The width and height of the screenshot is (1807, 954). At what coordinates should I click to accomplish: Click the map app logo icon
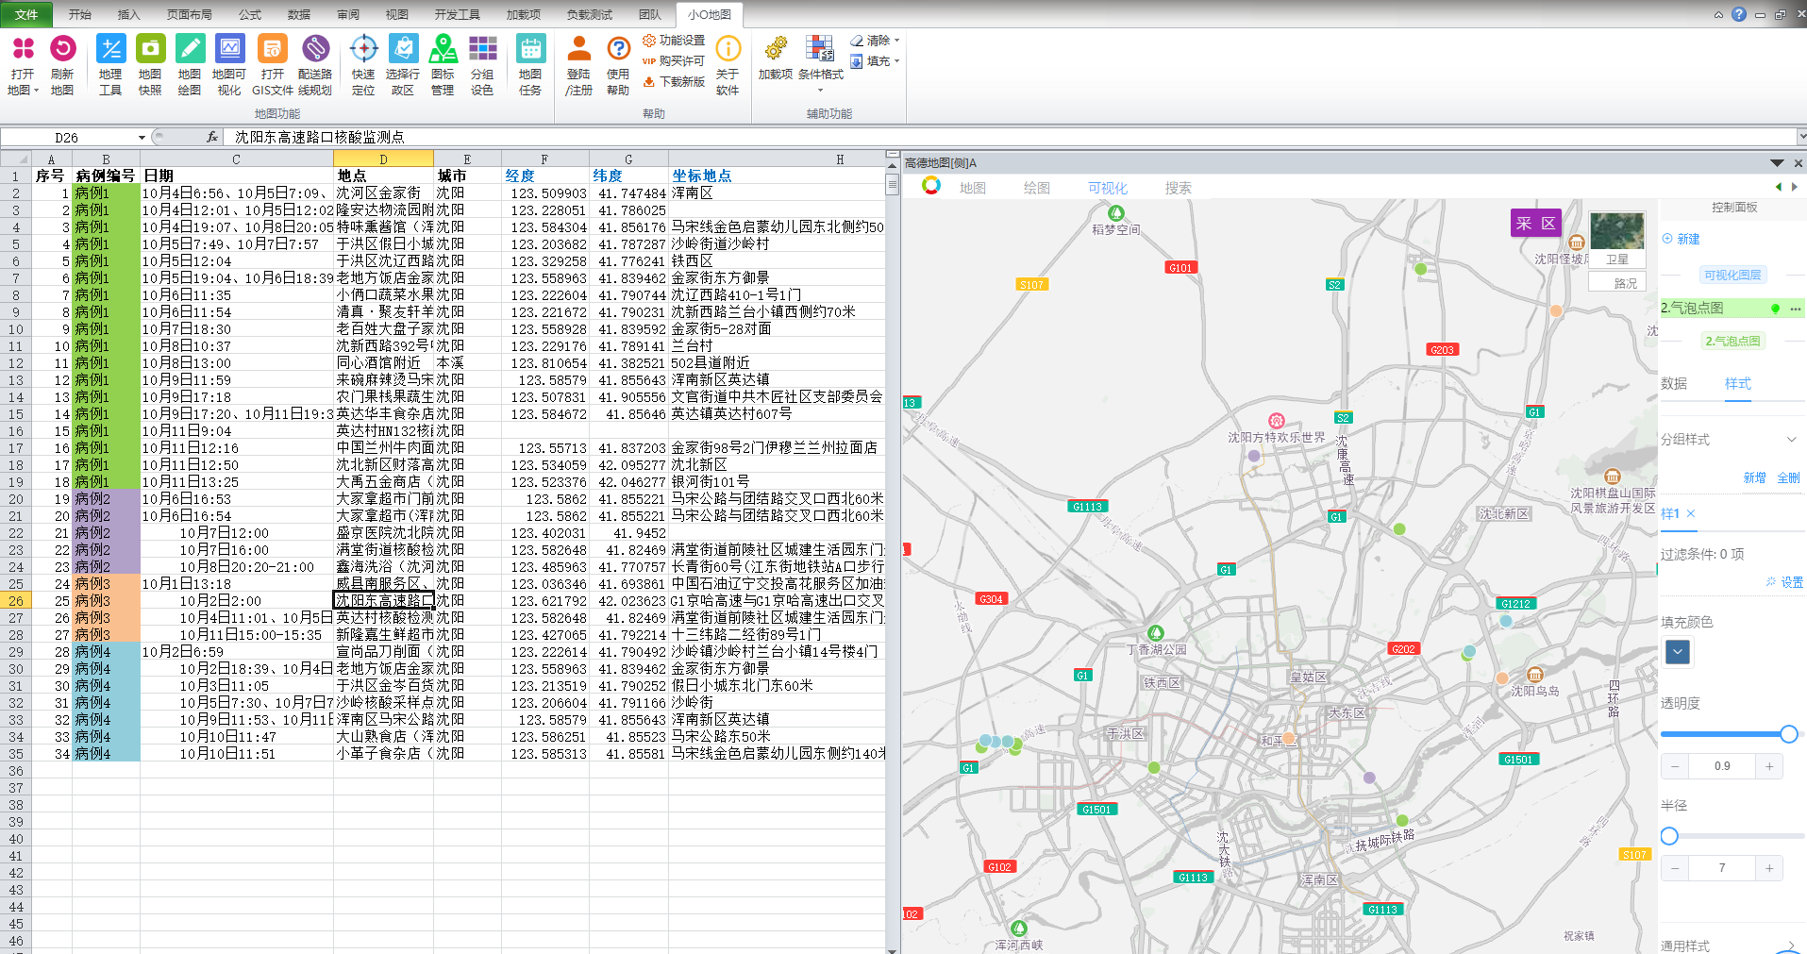tap(931, 185)
